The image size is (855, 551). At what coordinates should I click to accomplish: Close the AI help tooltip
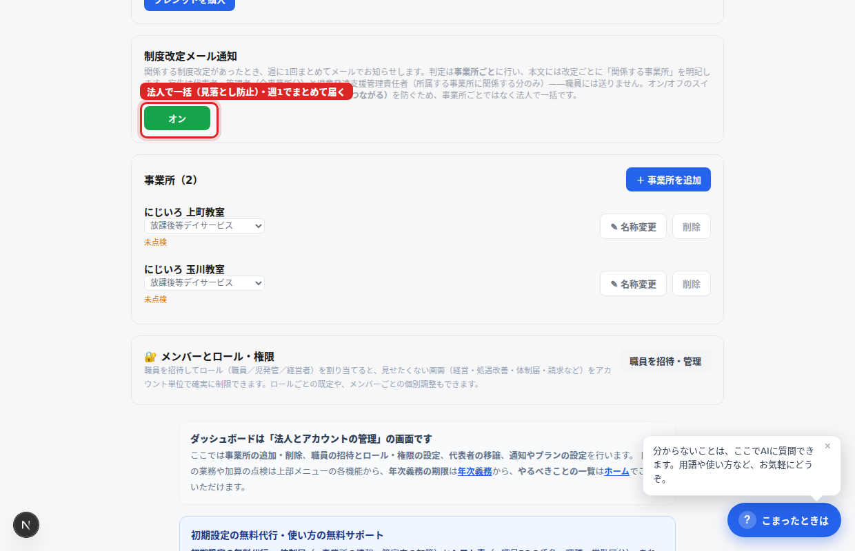click(x=827, y=446)
